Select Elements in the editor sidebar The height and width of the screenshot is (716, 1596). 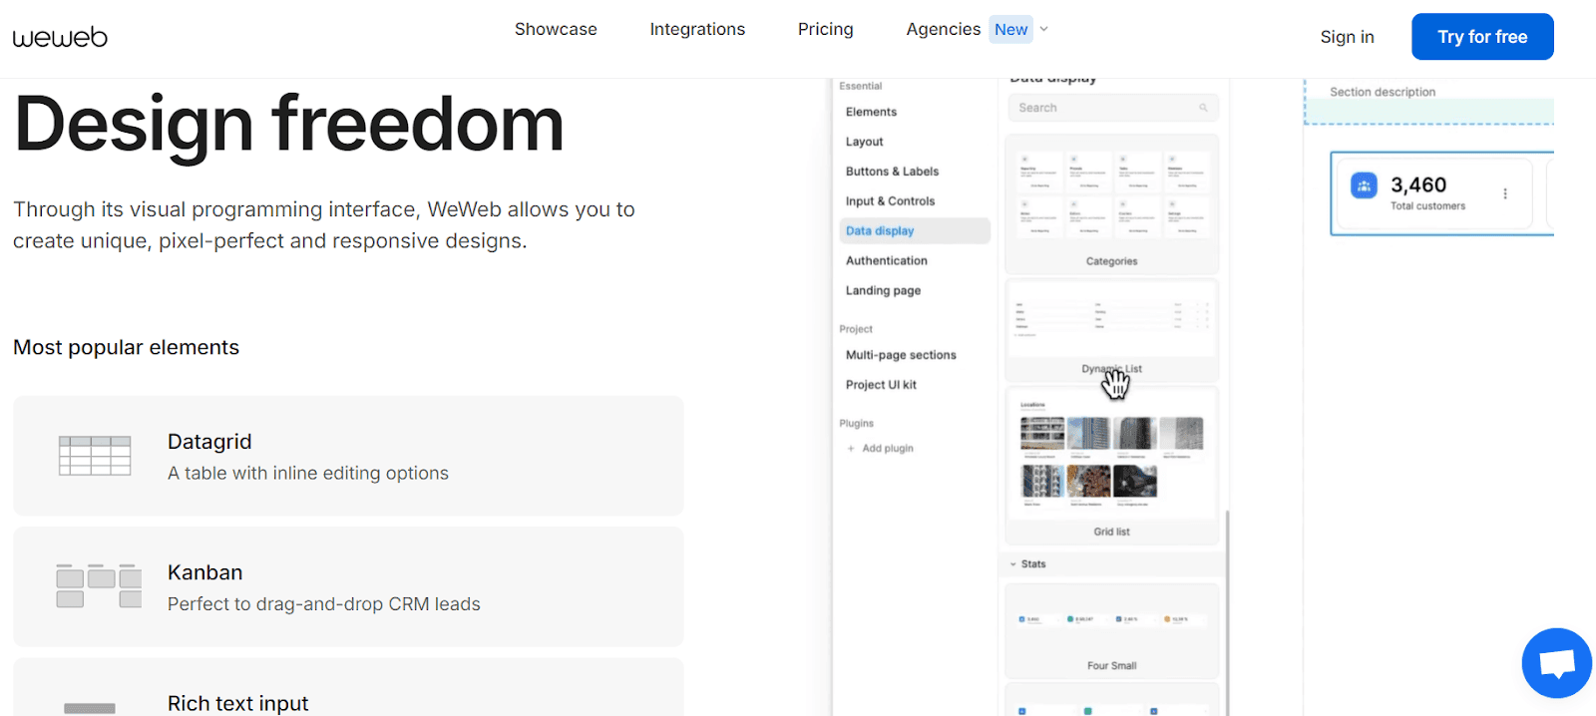coord(871,112)
